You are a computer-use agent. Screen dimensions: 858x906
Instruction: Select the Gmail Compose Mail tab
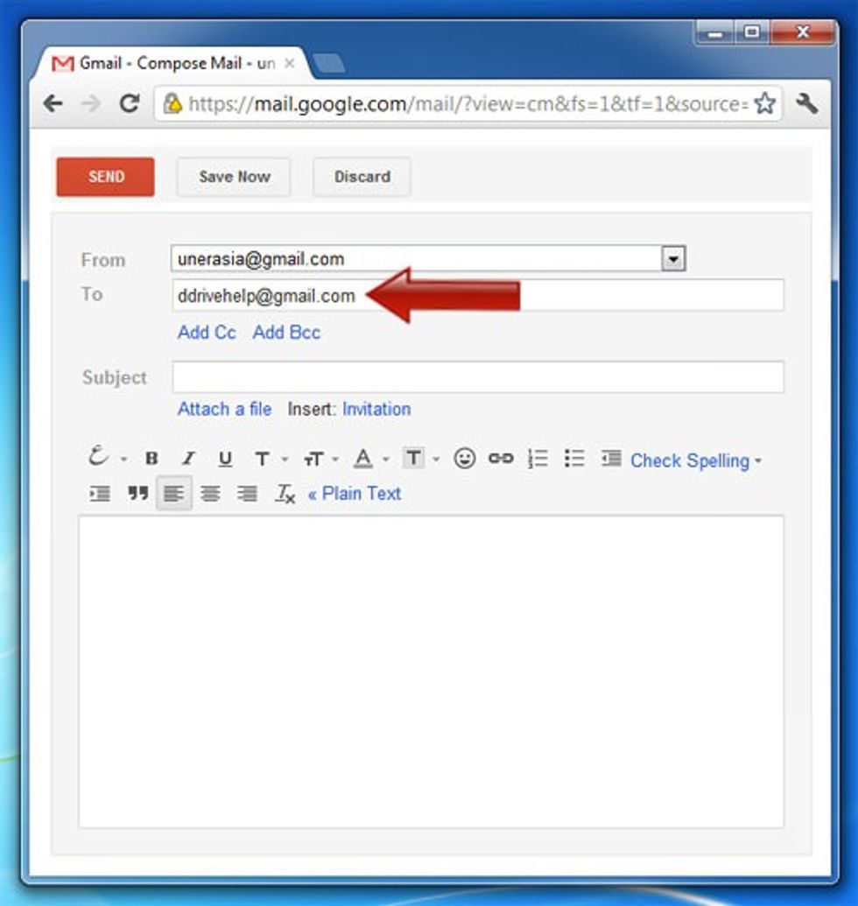[175, 64]
